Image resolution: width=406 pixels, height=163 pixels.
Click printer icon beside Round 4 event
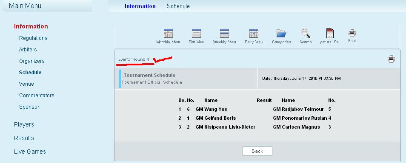(x=391, y=59)
